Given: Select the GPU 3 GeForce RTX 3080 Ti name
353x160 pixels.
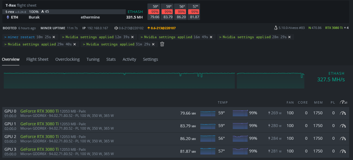Looking at the screenshot, I should coord(40,149).
